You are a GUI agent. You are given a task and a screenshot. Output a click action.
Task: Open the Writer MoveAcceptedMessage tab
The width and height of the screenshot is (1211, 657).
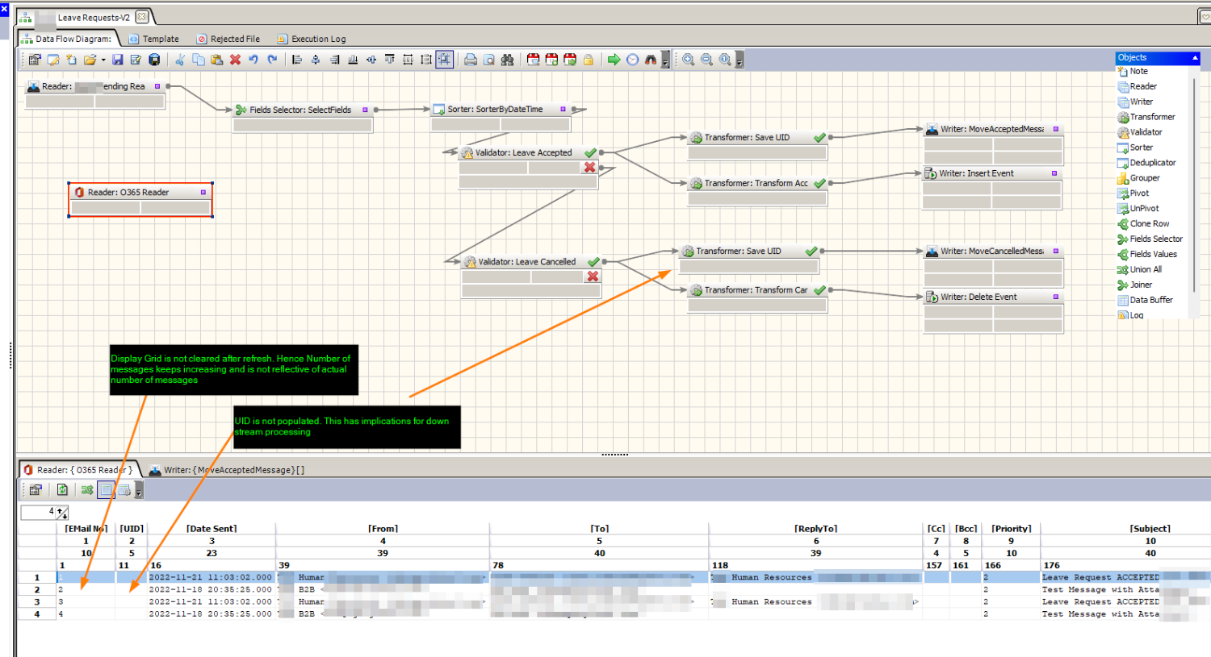tap(227, 470)
